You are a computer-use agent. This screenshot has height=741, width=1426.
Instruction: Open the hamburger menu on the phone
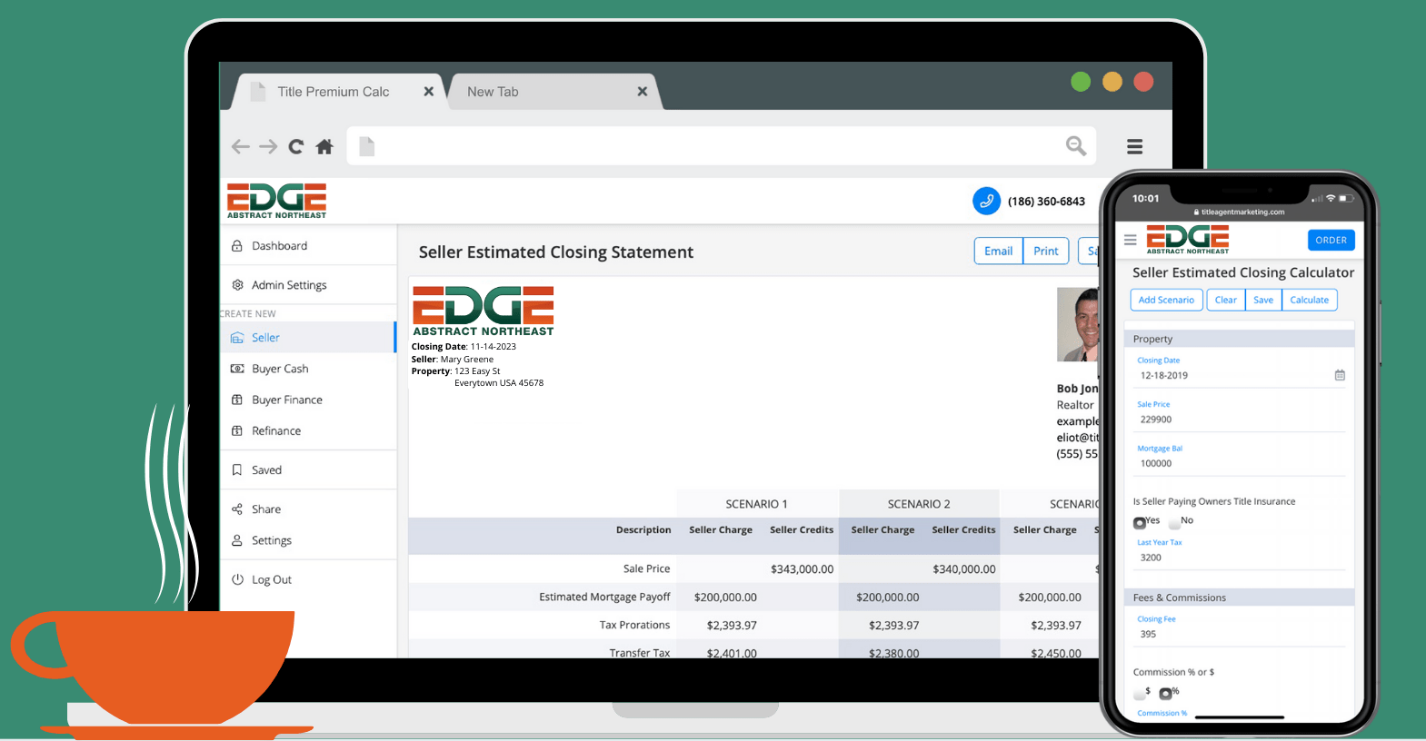pos(1131,240)
